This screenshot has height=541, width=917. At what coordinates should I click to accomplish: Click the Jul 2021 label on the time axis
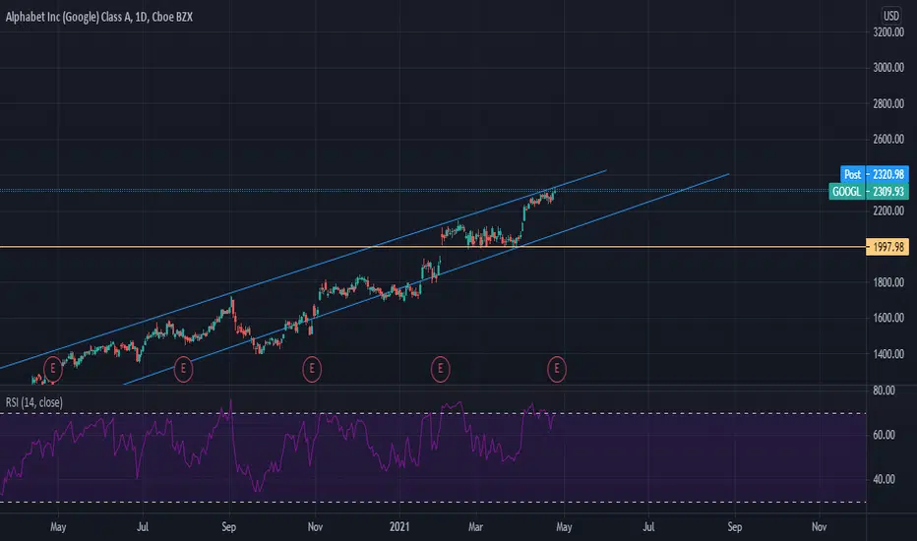(x=648, y=527)
